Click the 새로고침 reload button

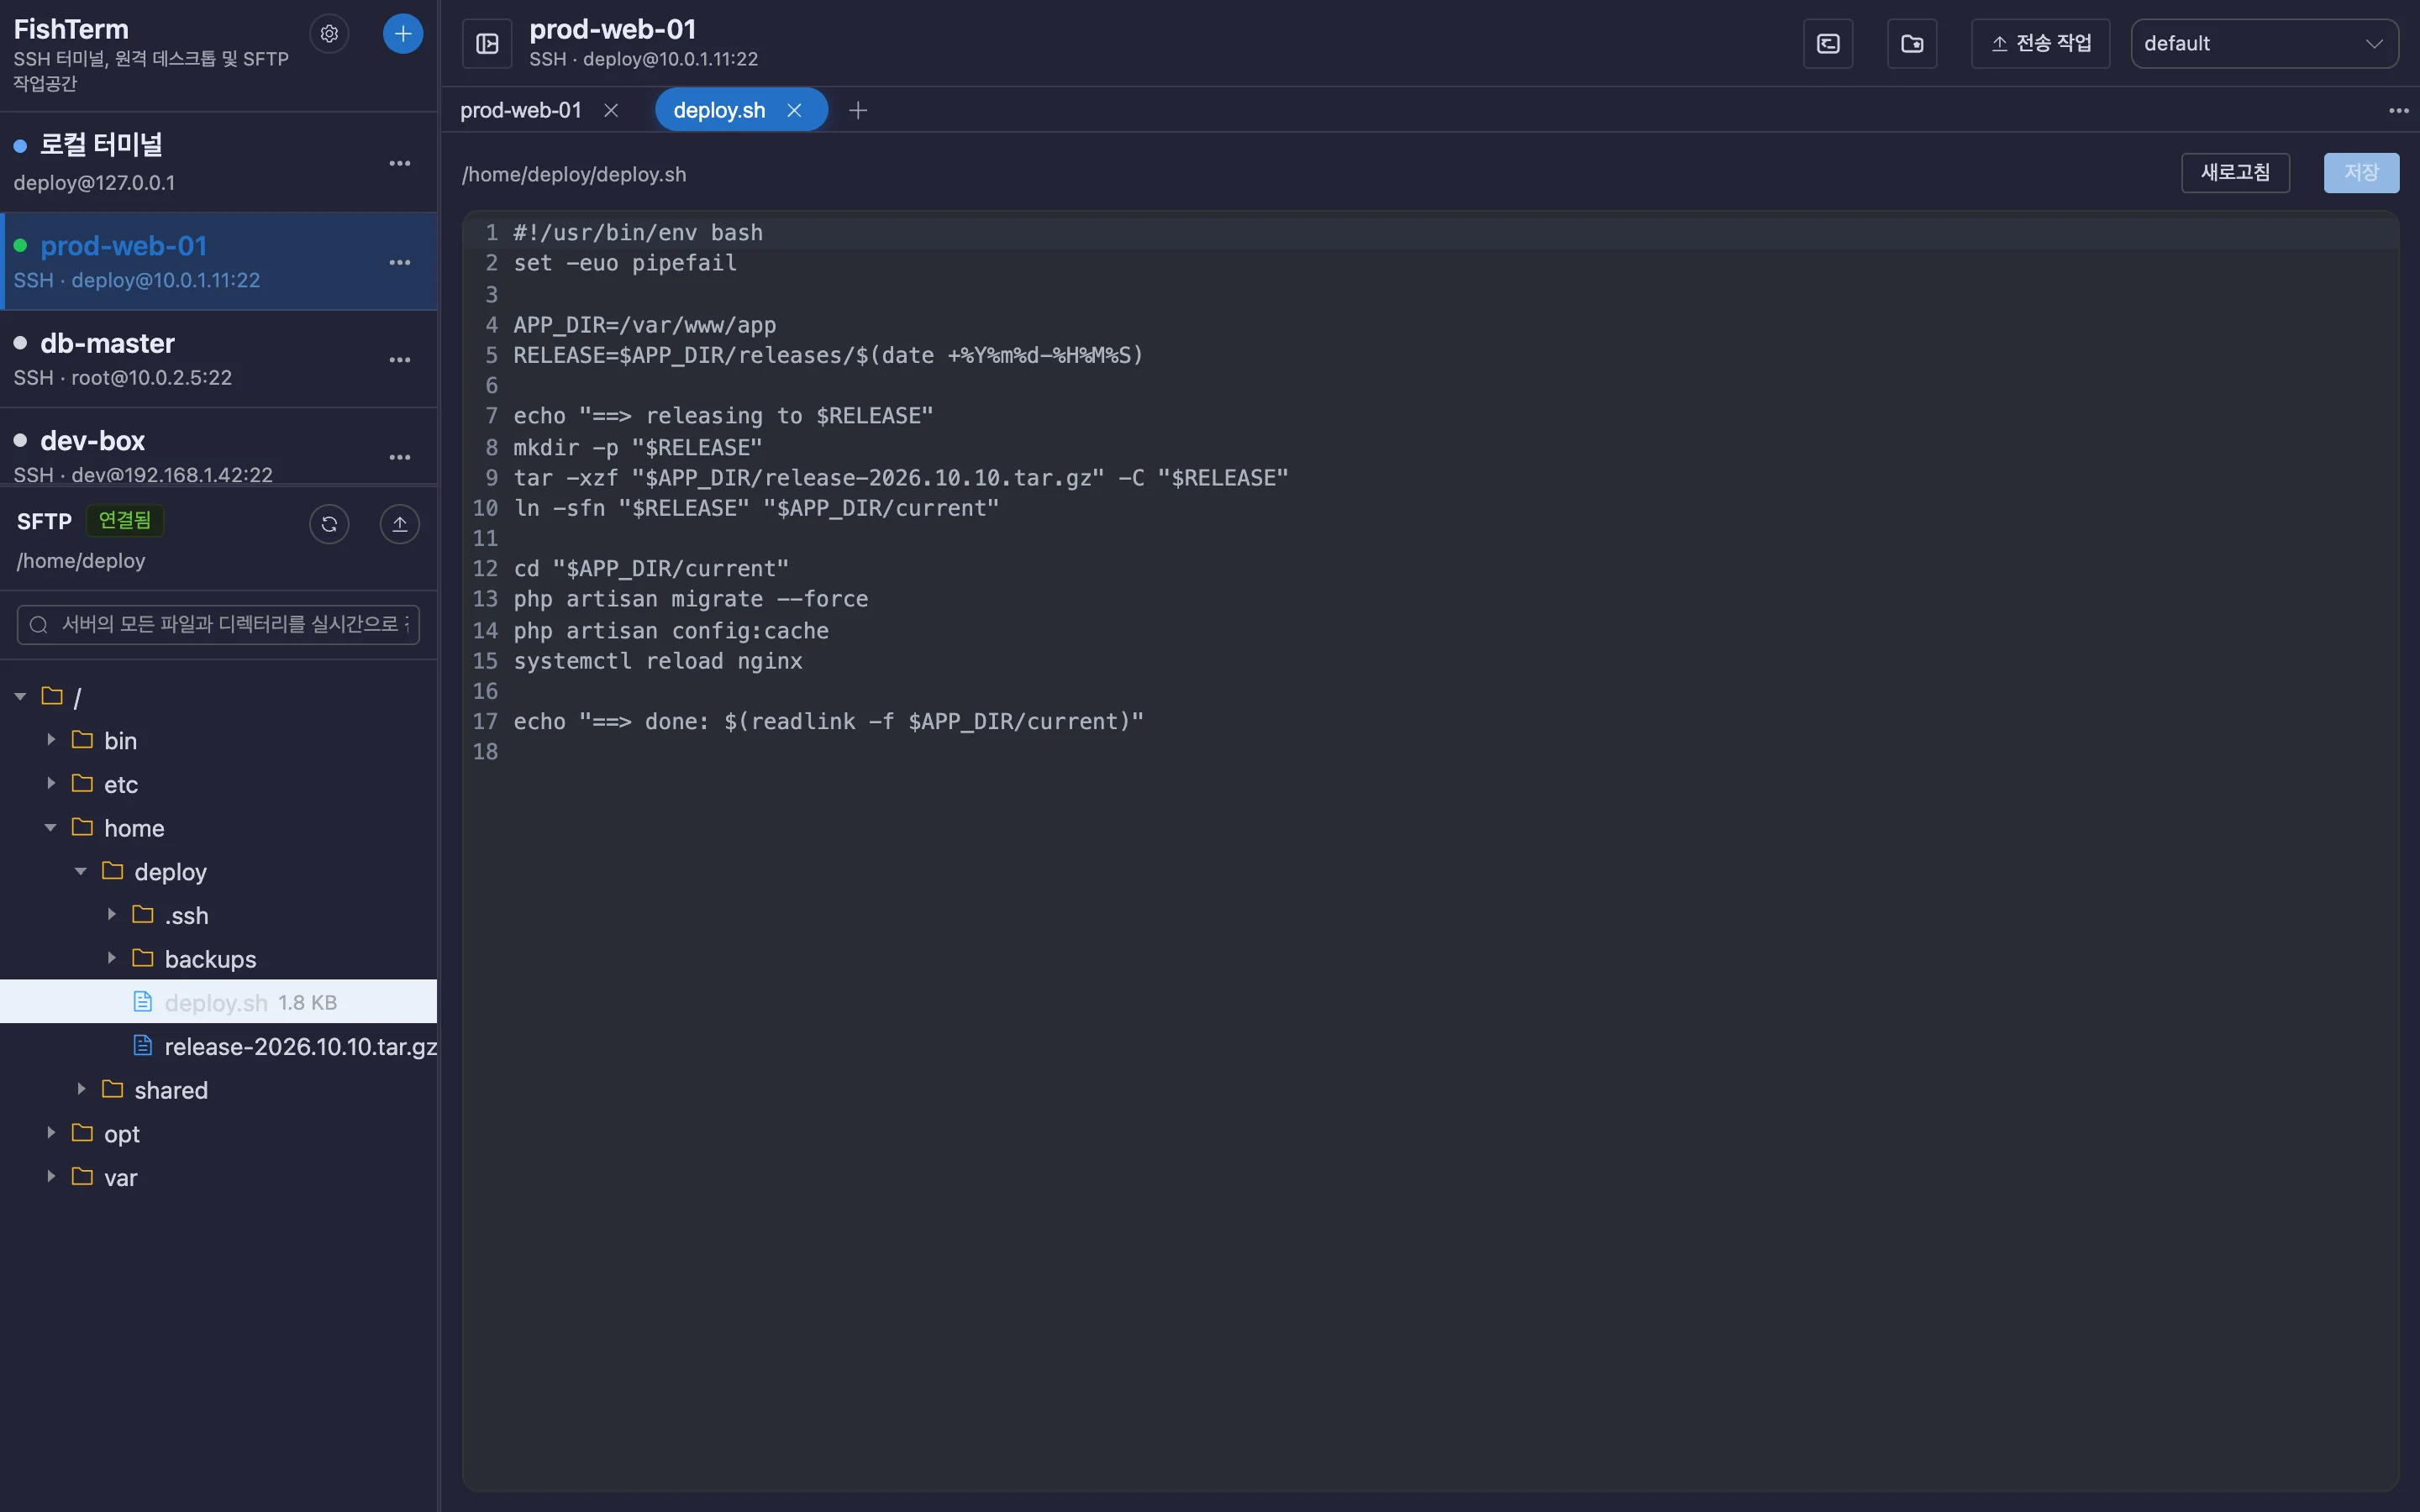pyautogui.click(x=2235, y=173)
